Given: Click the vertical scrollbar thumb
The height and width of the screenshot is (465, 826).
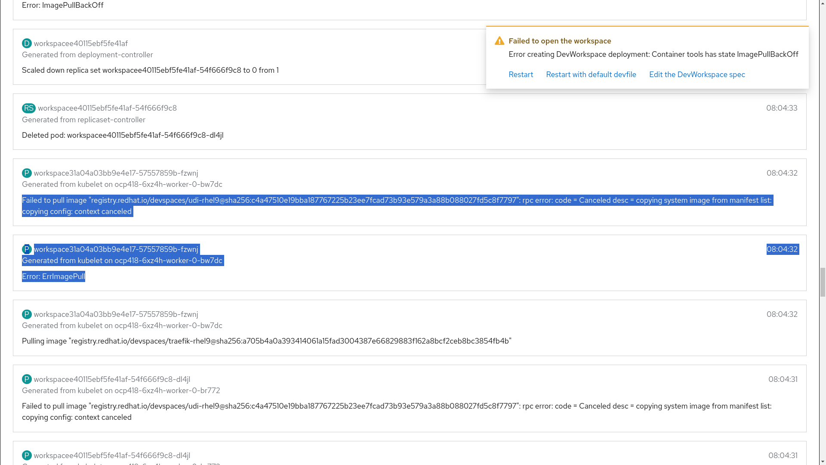Looking at the screenshot, I should pyautogui.click(x=823, y=282).
